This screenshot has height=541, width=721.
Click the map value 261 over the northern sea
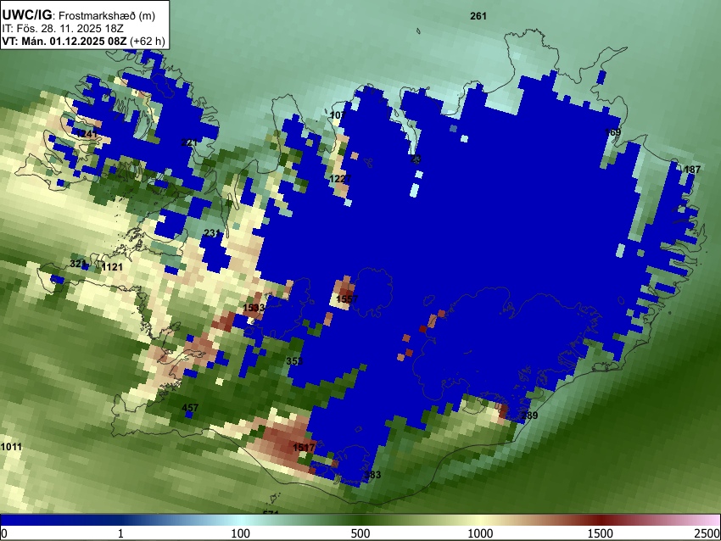[x=478, y=16]
